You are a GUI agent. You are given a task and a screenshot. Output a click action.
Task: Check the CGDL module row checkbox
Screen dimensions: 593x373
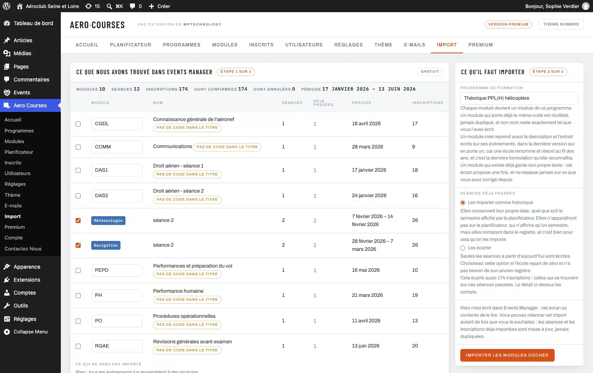[x=78, y=124]
